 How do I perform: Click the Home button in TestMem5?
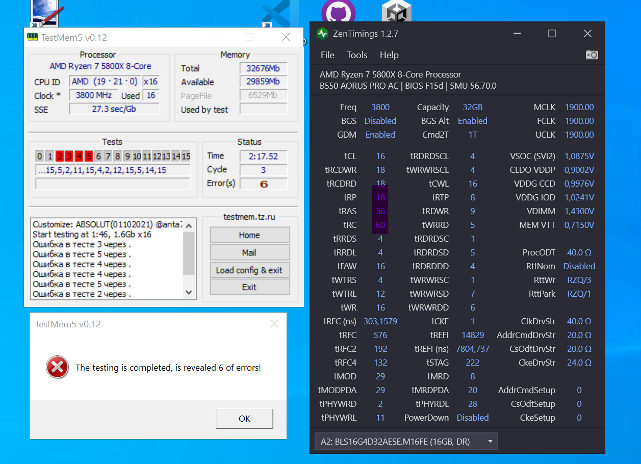coord(249,235)
